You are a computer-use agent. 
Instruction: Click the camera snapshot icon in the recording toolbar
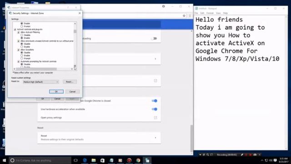point(255,155)
